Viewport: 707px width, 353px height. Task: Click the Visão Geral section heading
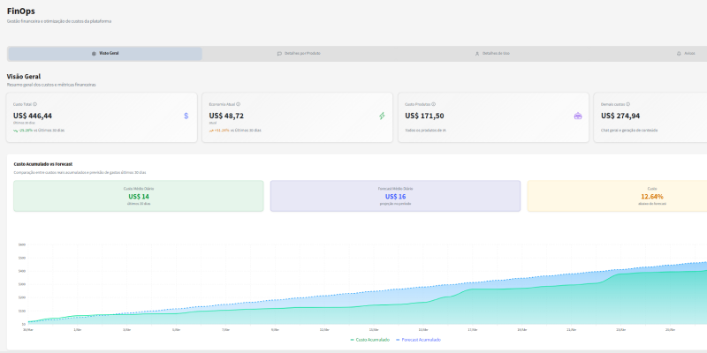(x=24, y=77)
